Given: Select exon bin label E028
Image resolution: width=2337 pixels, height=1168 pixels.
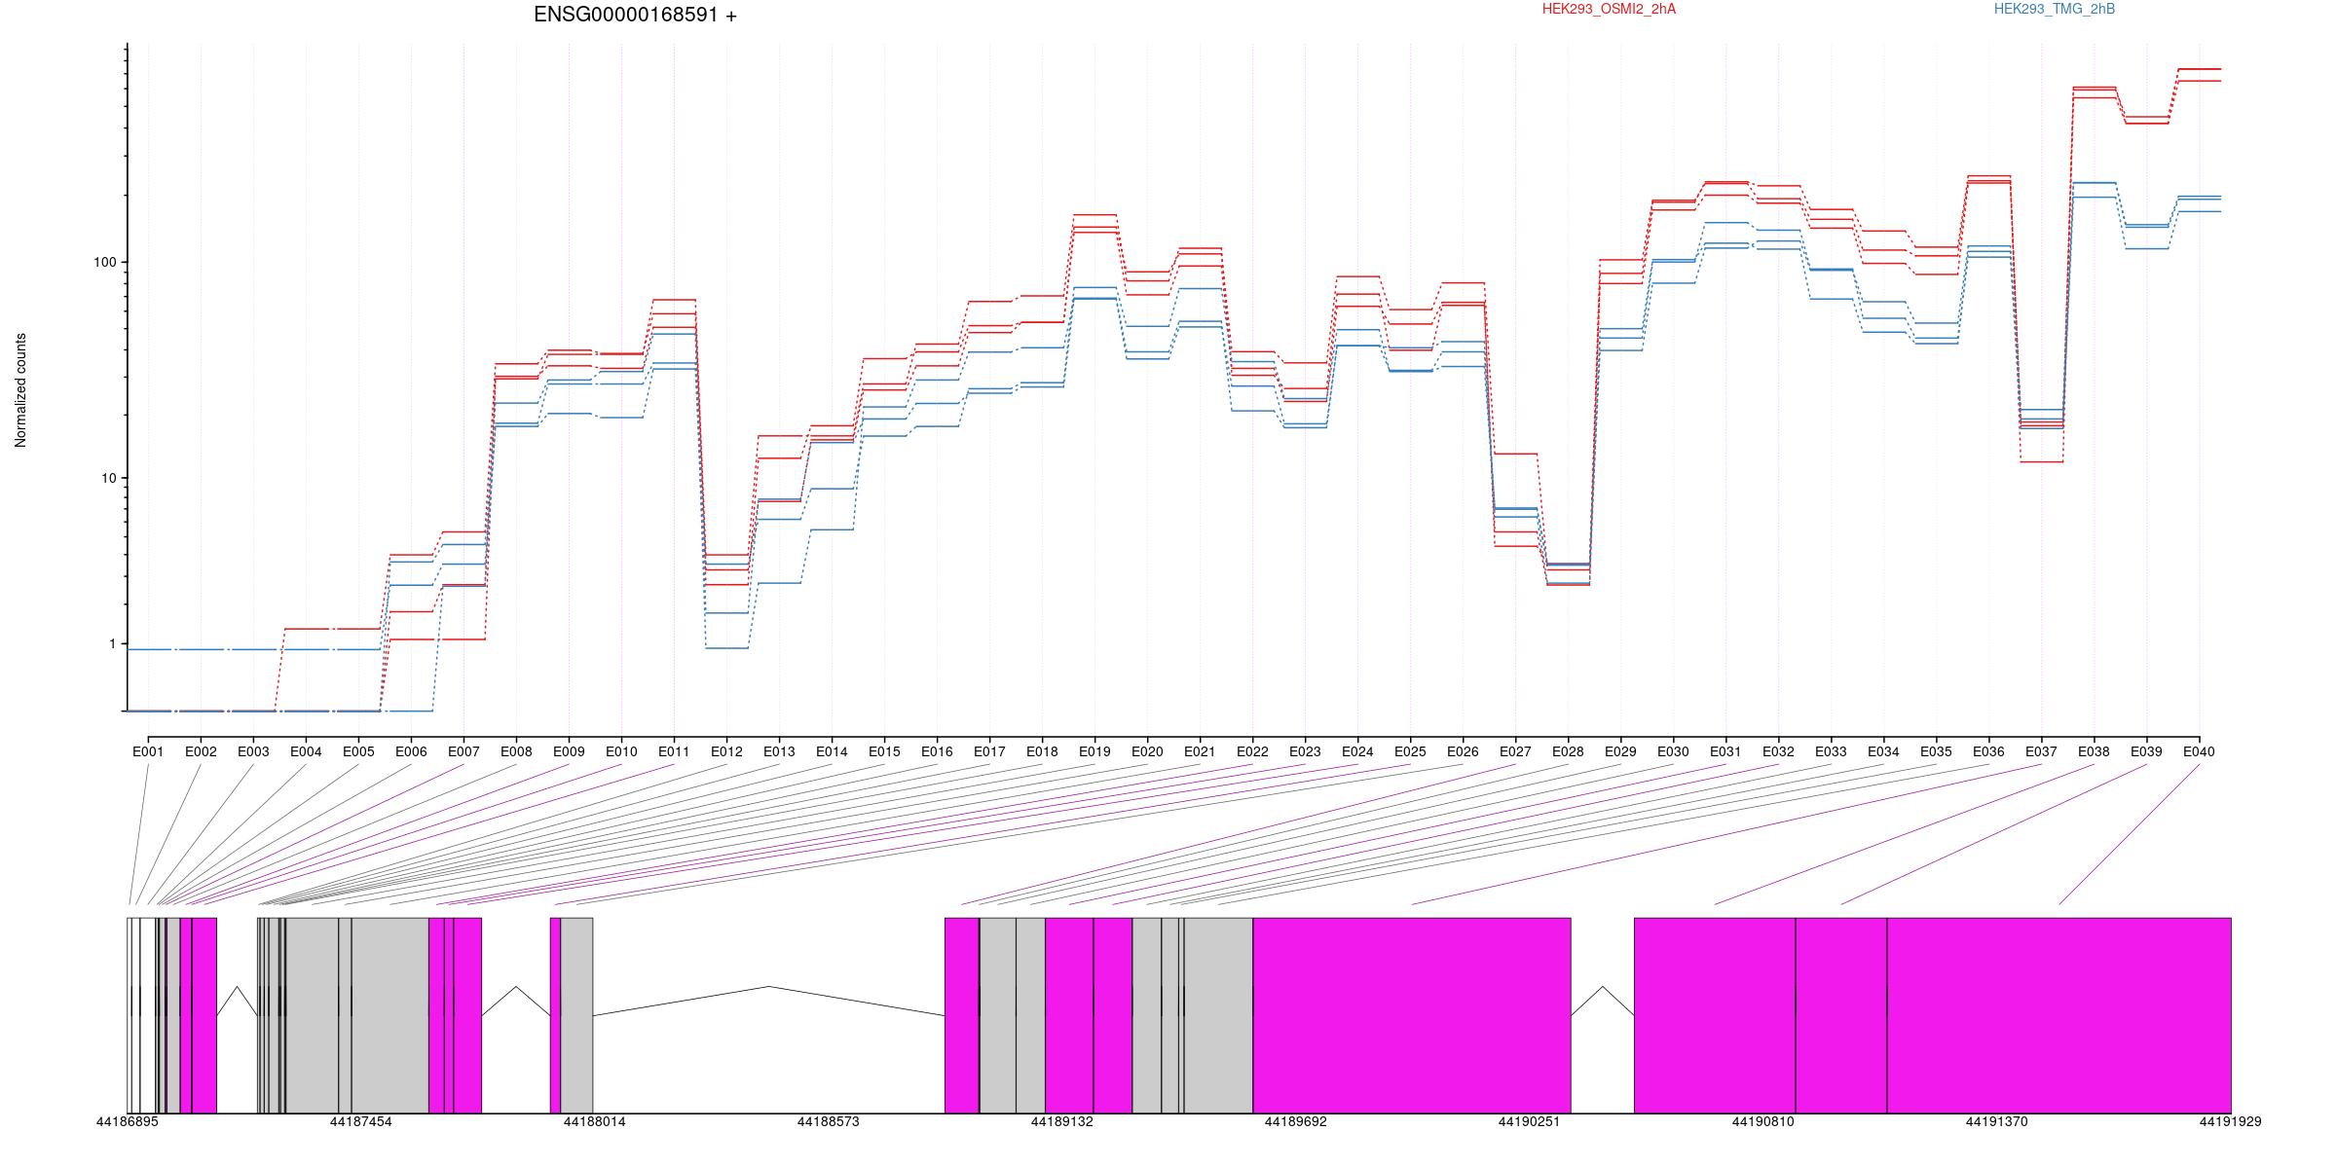Looking at the screenshot, I should (x=1568, y=751).
